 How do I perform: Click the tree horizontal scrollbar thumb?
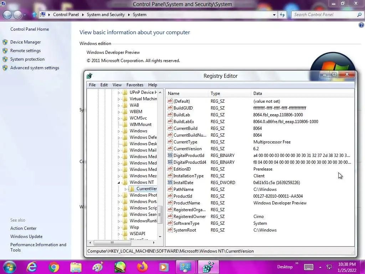pyautogui.click(x=112, y=243)
